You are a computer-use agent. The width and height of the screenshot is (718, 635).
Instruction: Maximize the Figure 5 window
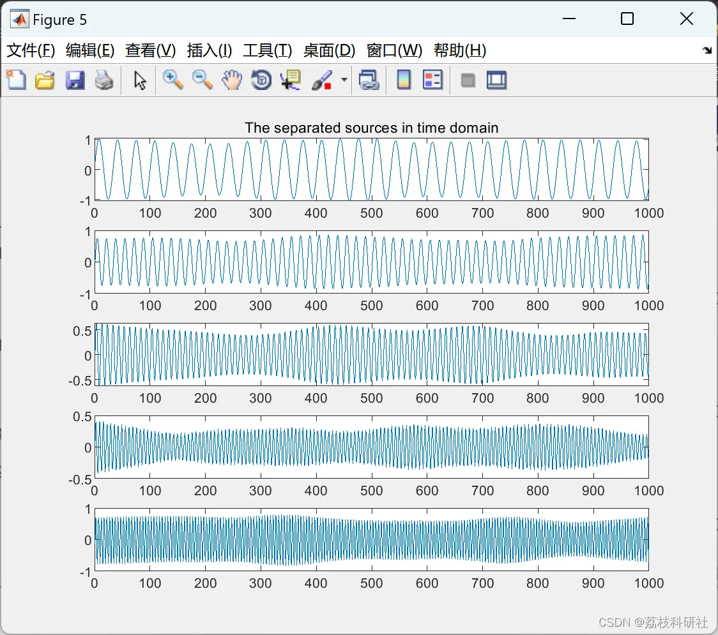[627, 19]
